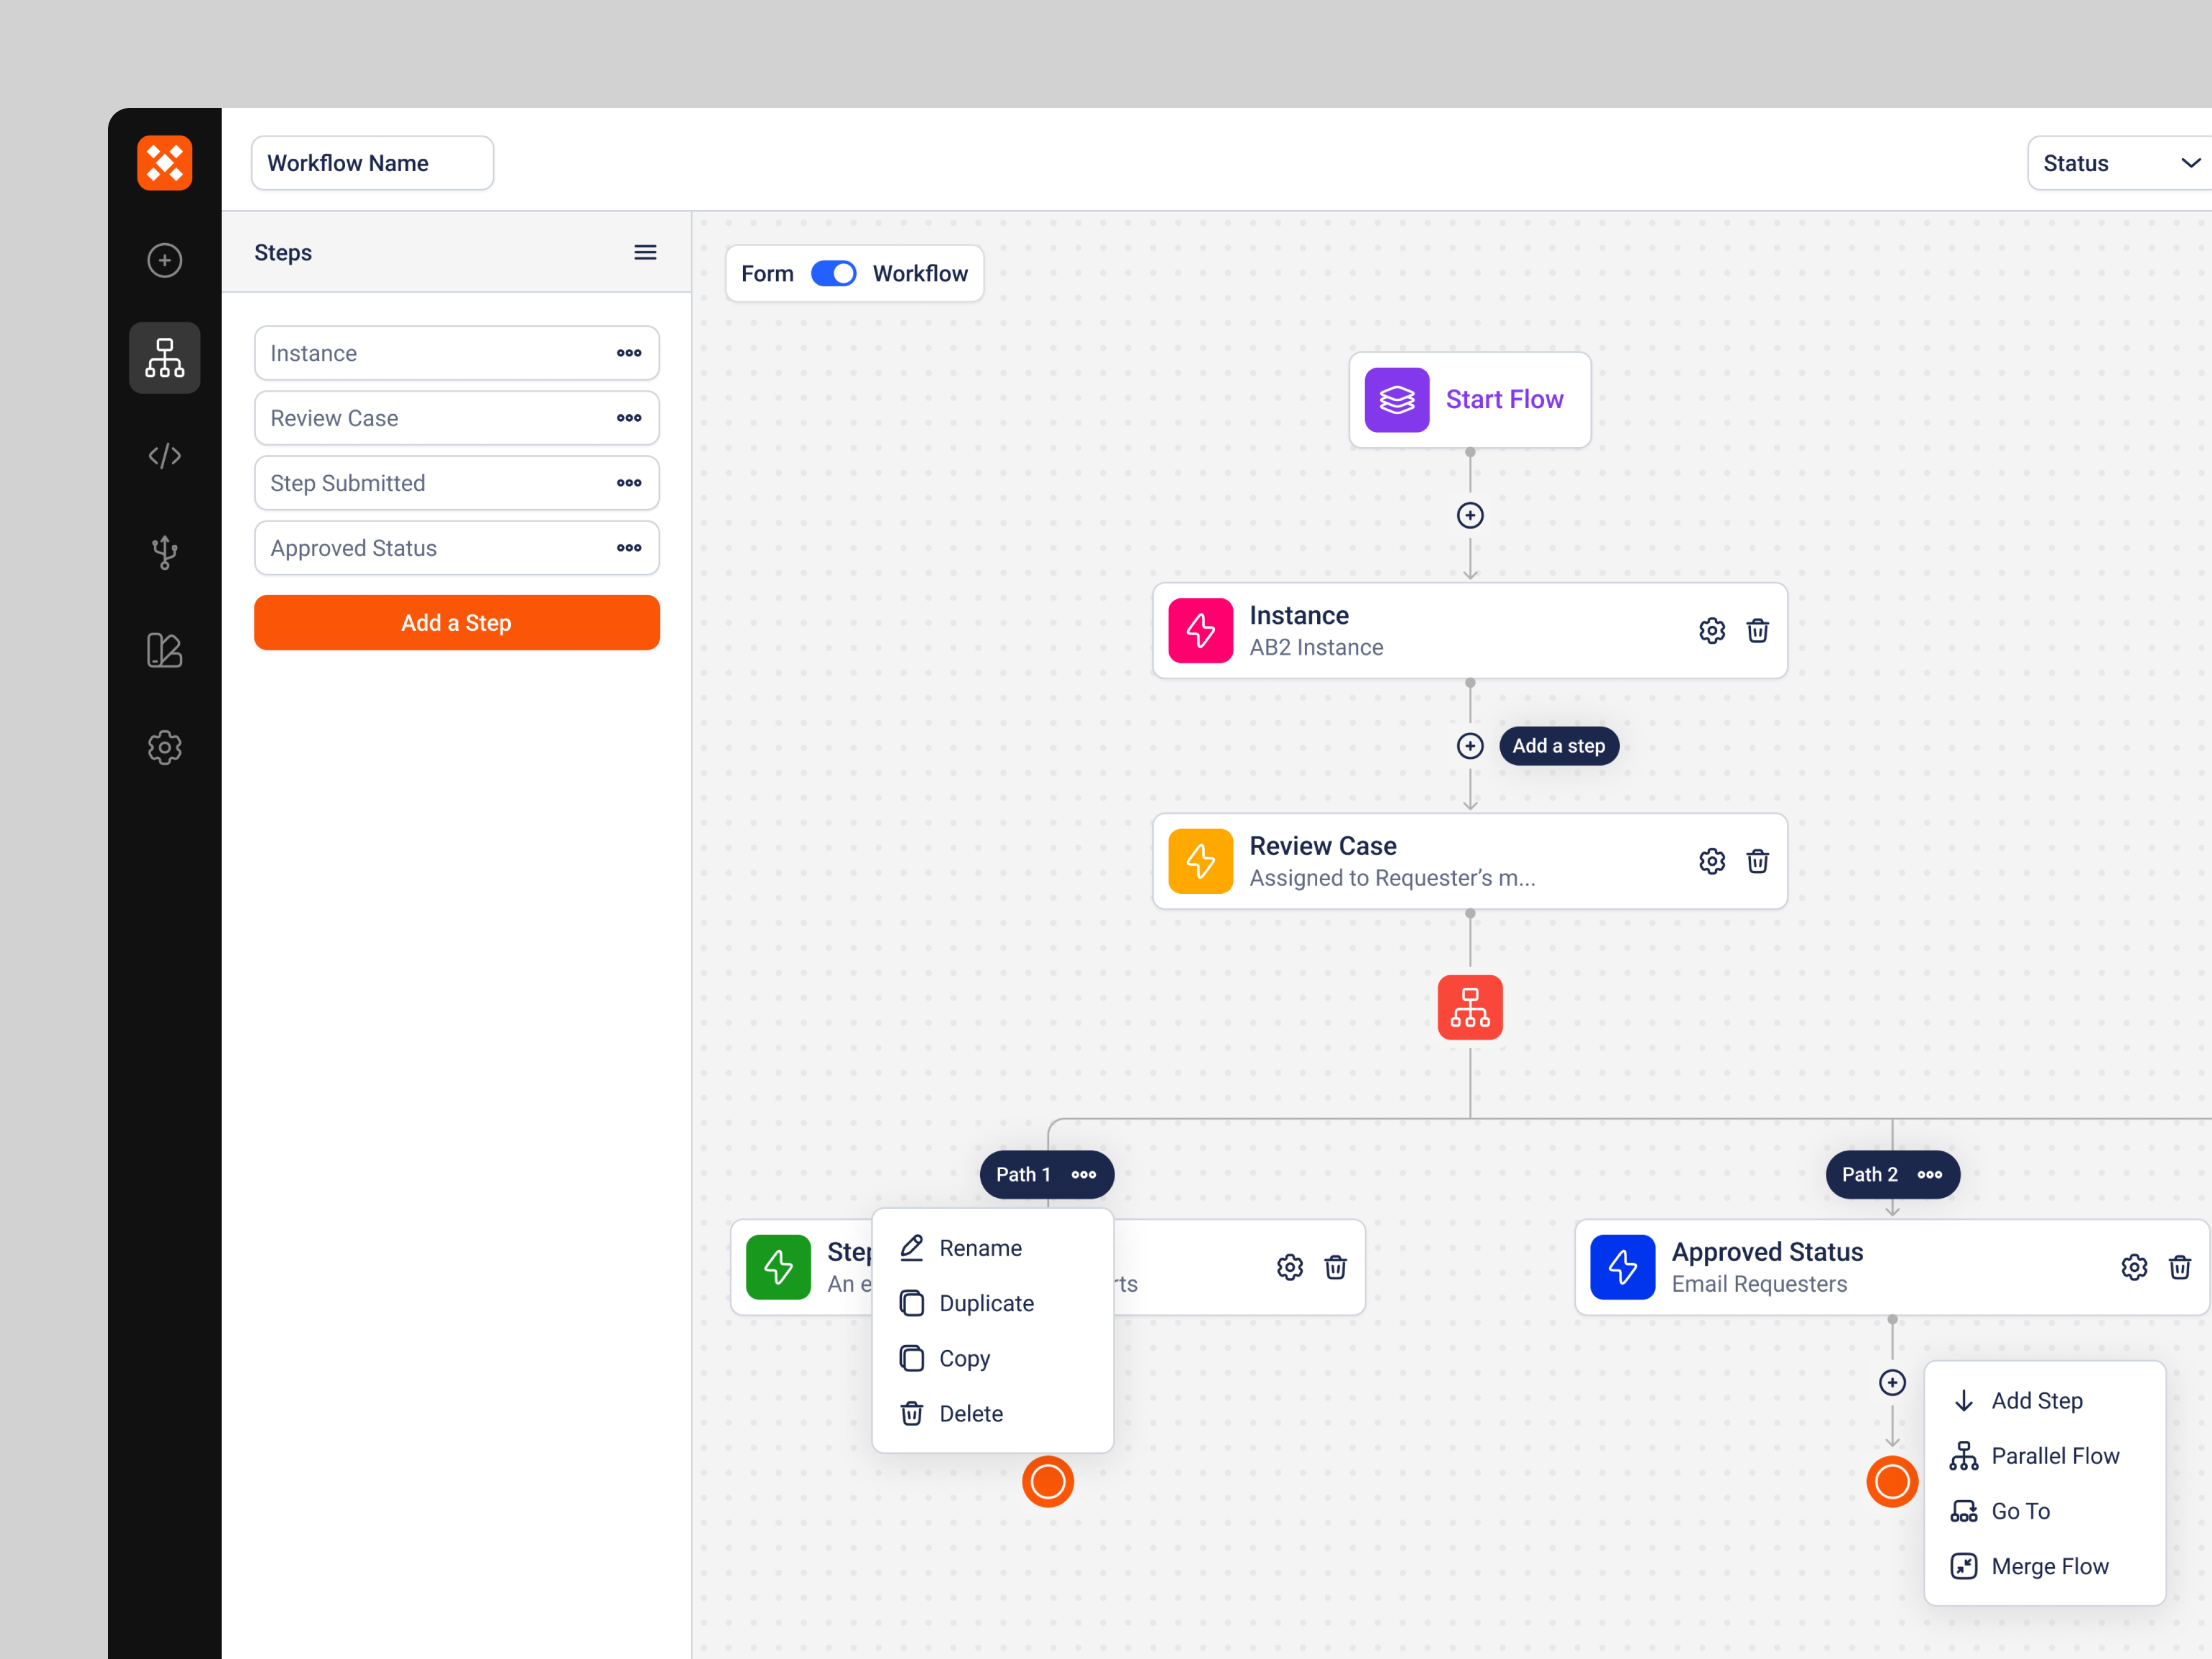
Task: Select Duplicate from context menu
Action: [x=985, y=1303]
